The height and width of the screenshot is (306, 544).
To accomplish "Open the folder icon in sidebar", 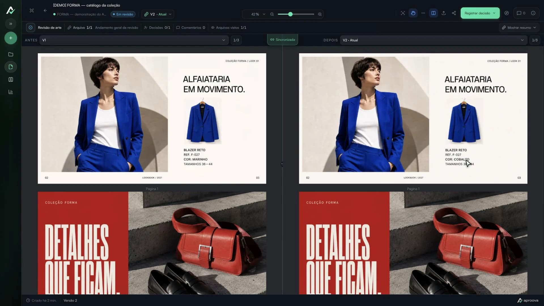I will [11, 54].
